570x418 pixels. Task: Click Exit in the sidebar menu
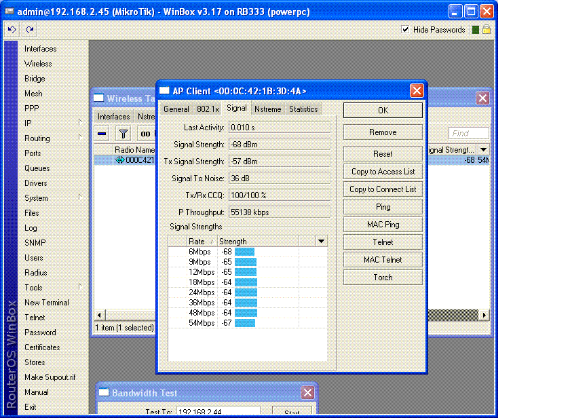(x=30, y=407)
